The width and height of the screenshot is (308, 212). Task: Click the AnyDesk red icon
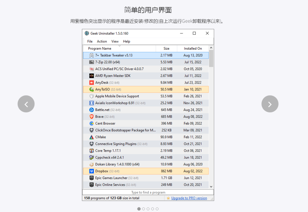pos(91,82)
